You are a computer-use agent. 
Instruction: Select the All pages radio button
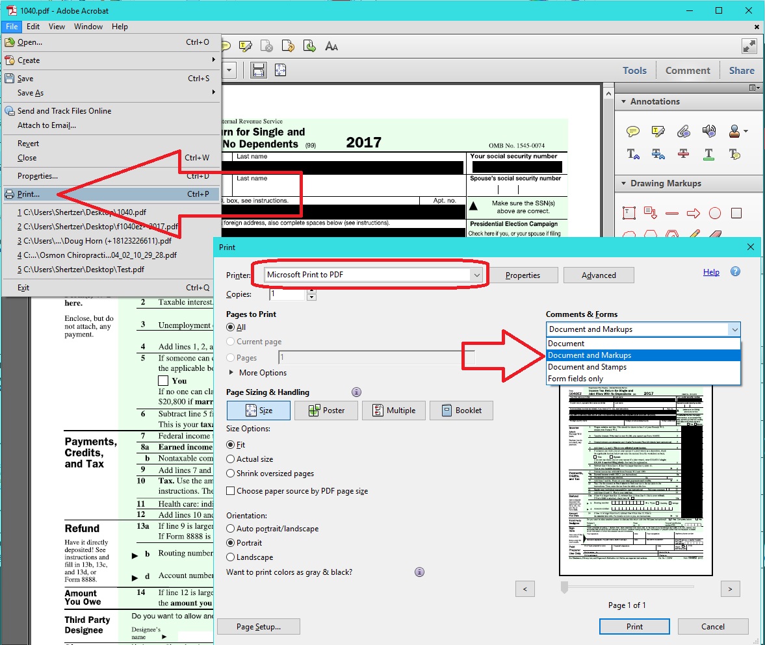tap(231, 327)
